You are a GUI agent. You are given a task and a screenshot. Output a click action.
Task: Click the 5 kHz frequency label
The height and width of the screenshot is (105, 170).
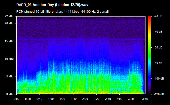pos(10,77)
